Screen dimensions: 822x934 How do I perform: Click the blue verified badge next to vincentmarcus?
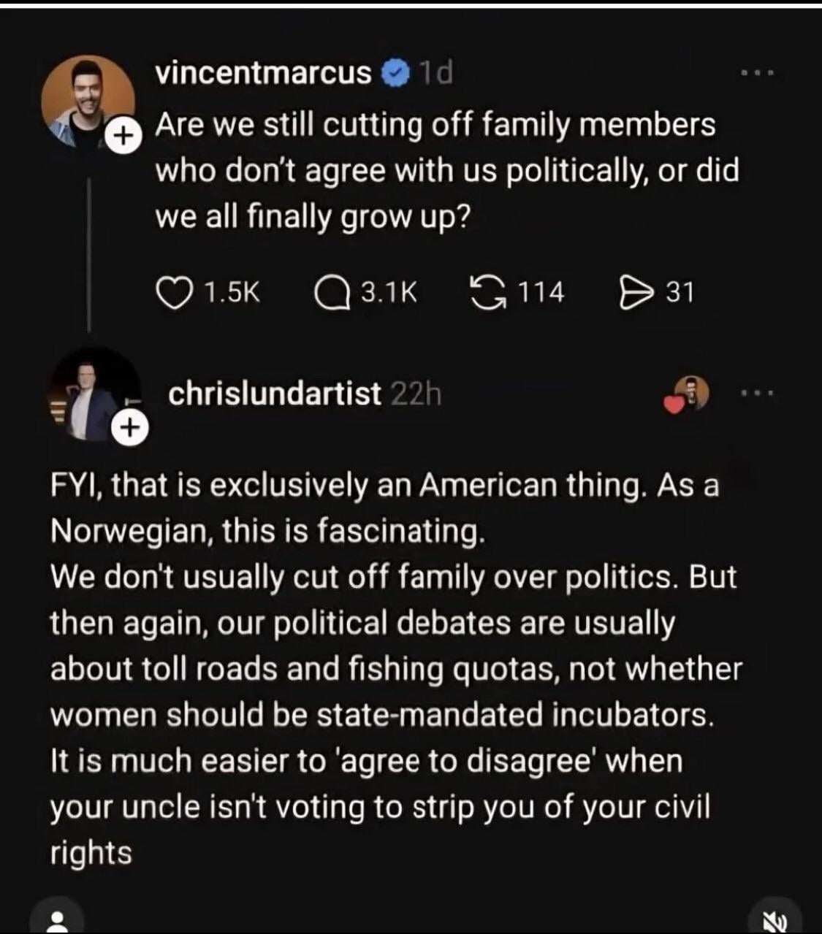[396, 73]
